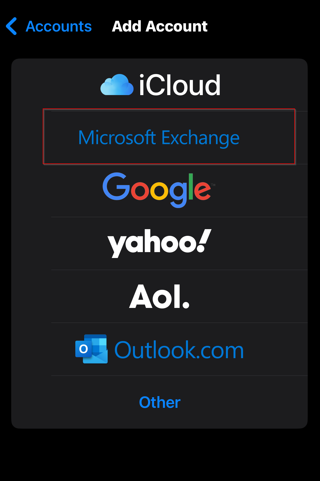Tap the green letter l in Google
320x481 pixels.
[x=191, y=186]
